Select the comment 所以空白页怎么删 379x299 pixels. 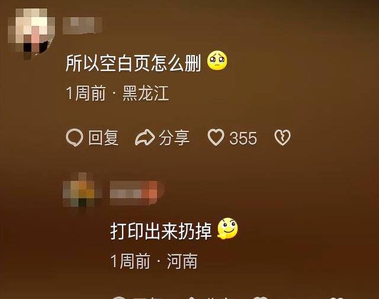pyautogui.click(x=133, y=63)
